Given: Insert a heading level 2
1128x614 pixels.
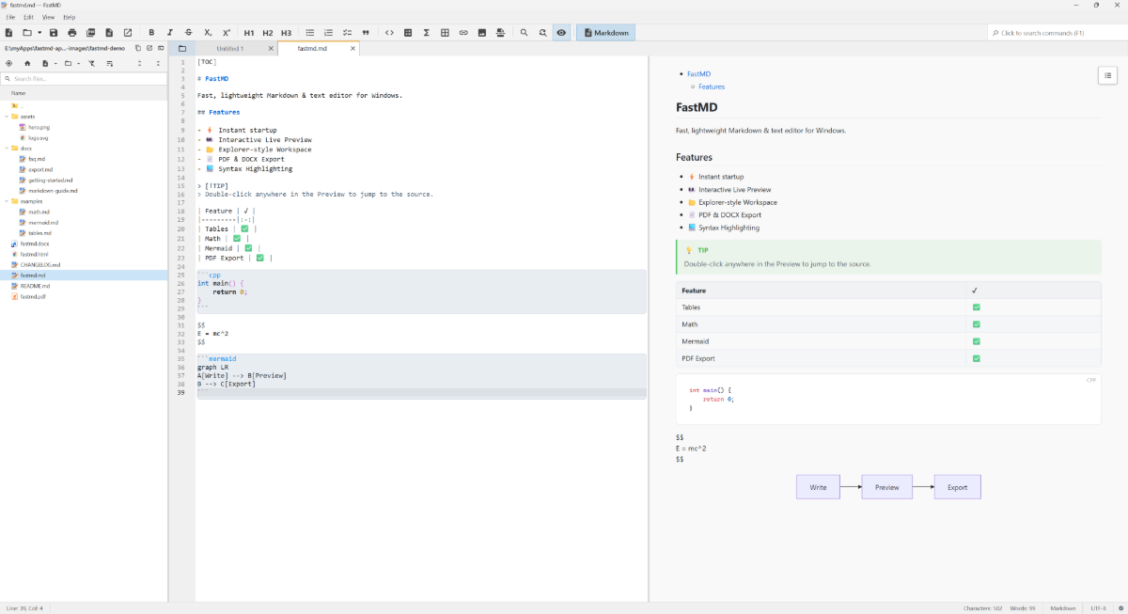Looking at the screenshot, I should pyautogui.click(x=268, y=33).
